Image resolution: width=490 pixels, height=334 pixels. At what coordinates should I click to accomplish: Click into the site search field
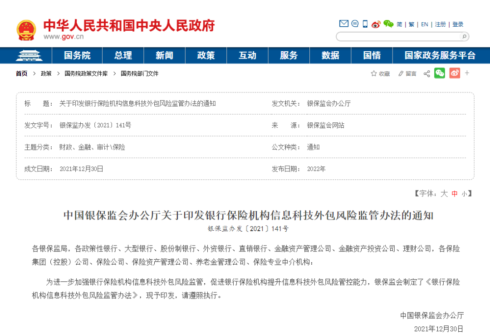pos(397,37)
